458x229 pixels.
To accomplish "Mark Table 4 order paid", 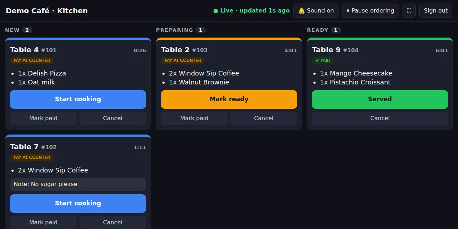I will [43, 118].
